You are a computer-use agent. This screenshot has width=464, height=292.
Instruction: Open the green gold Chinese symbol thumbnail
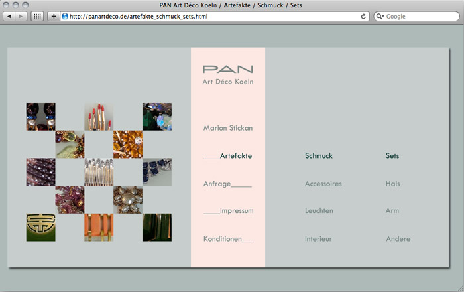(41, 228)
